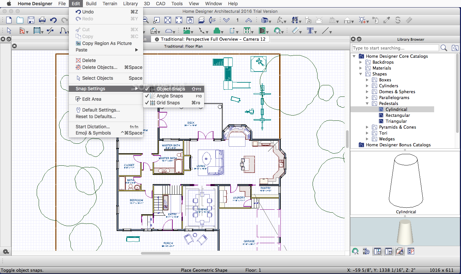This screenshot has width=461, height=274.
Task: Click the Undo arrow in the toolbar
Action: (53, 20)
